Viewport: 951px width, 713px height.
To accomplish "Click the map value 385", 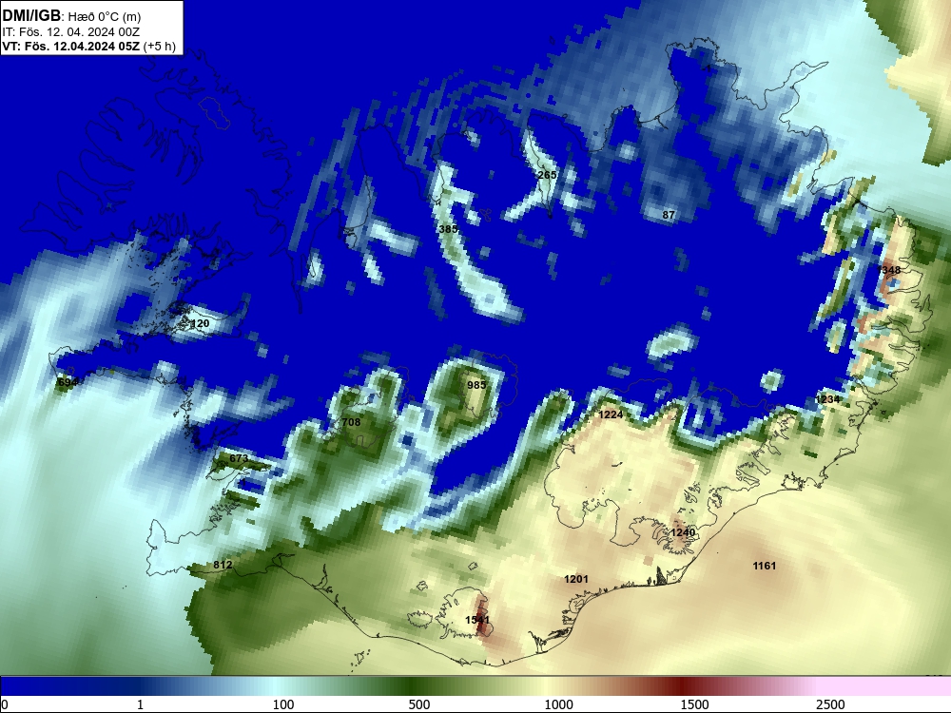I will (448, 228).
